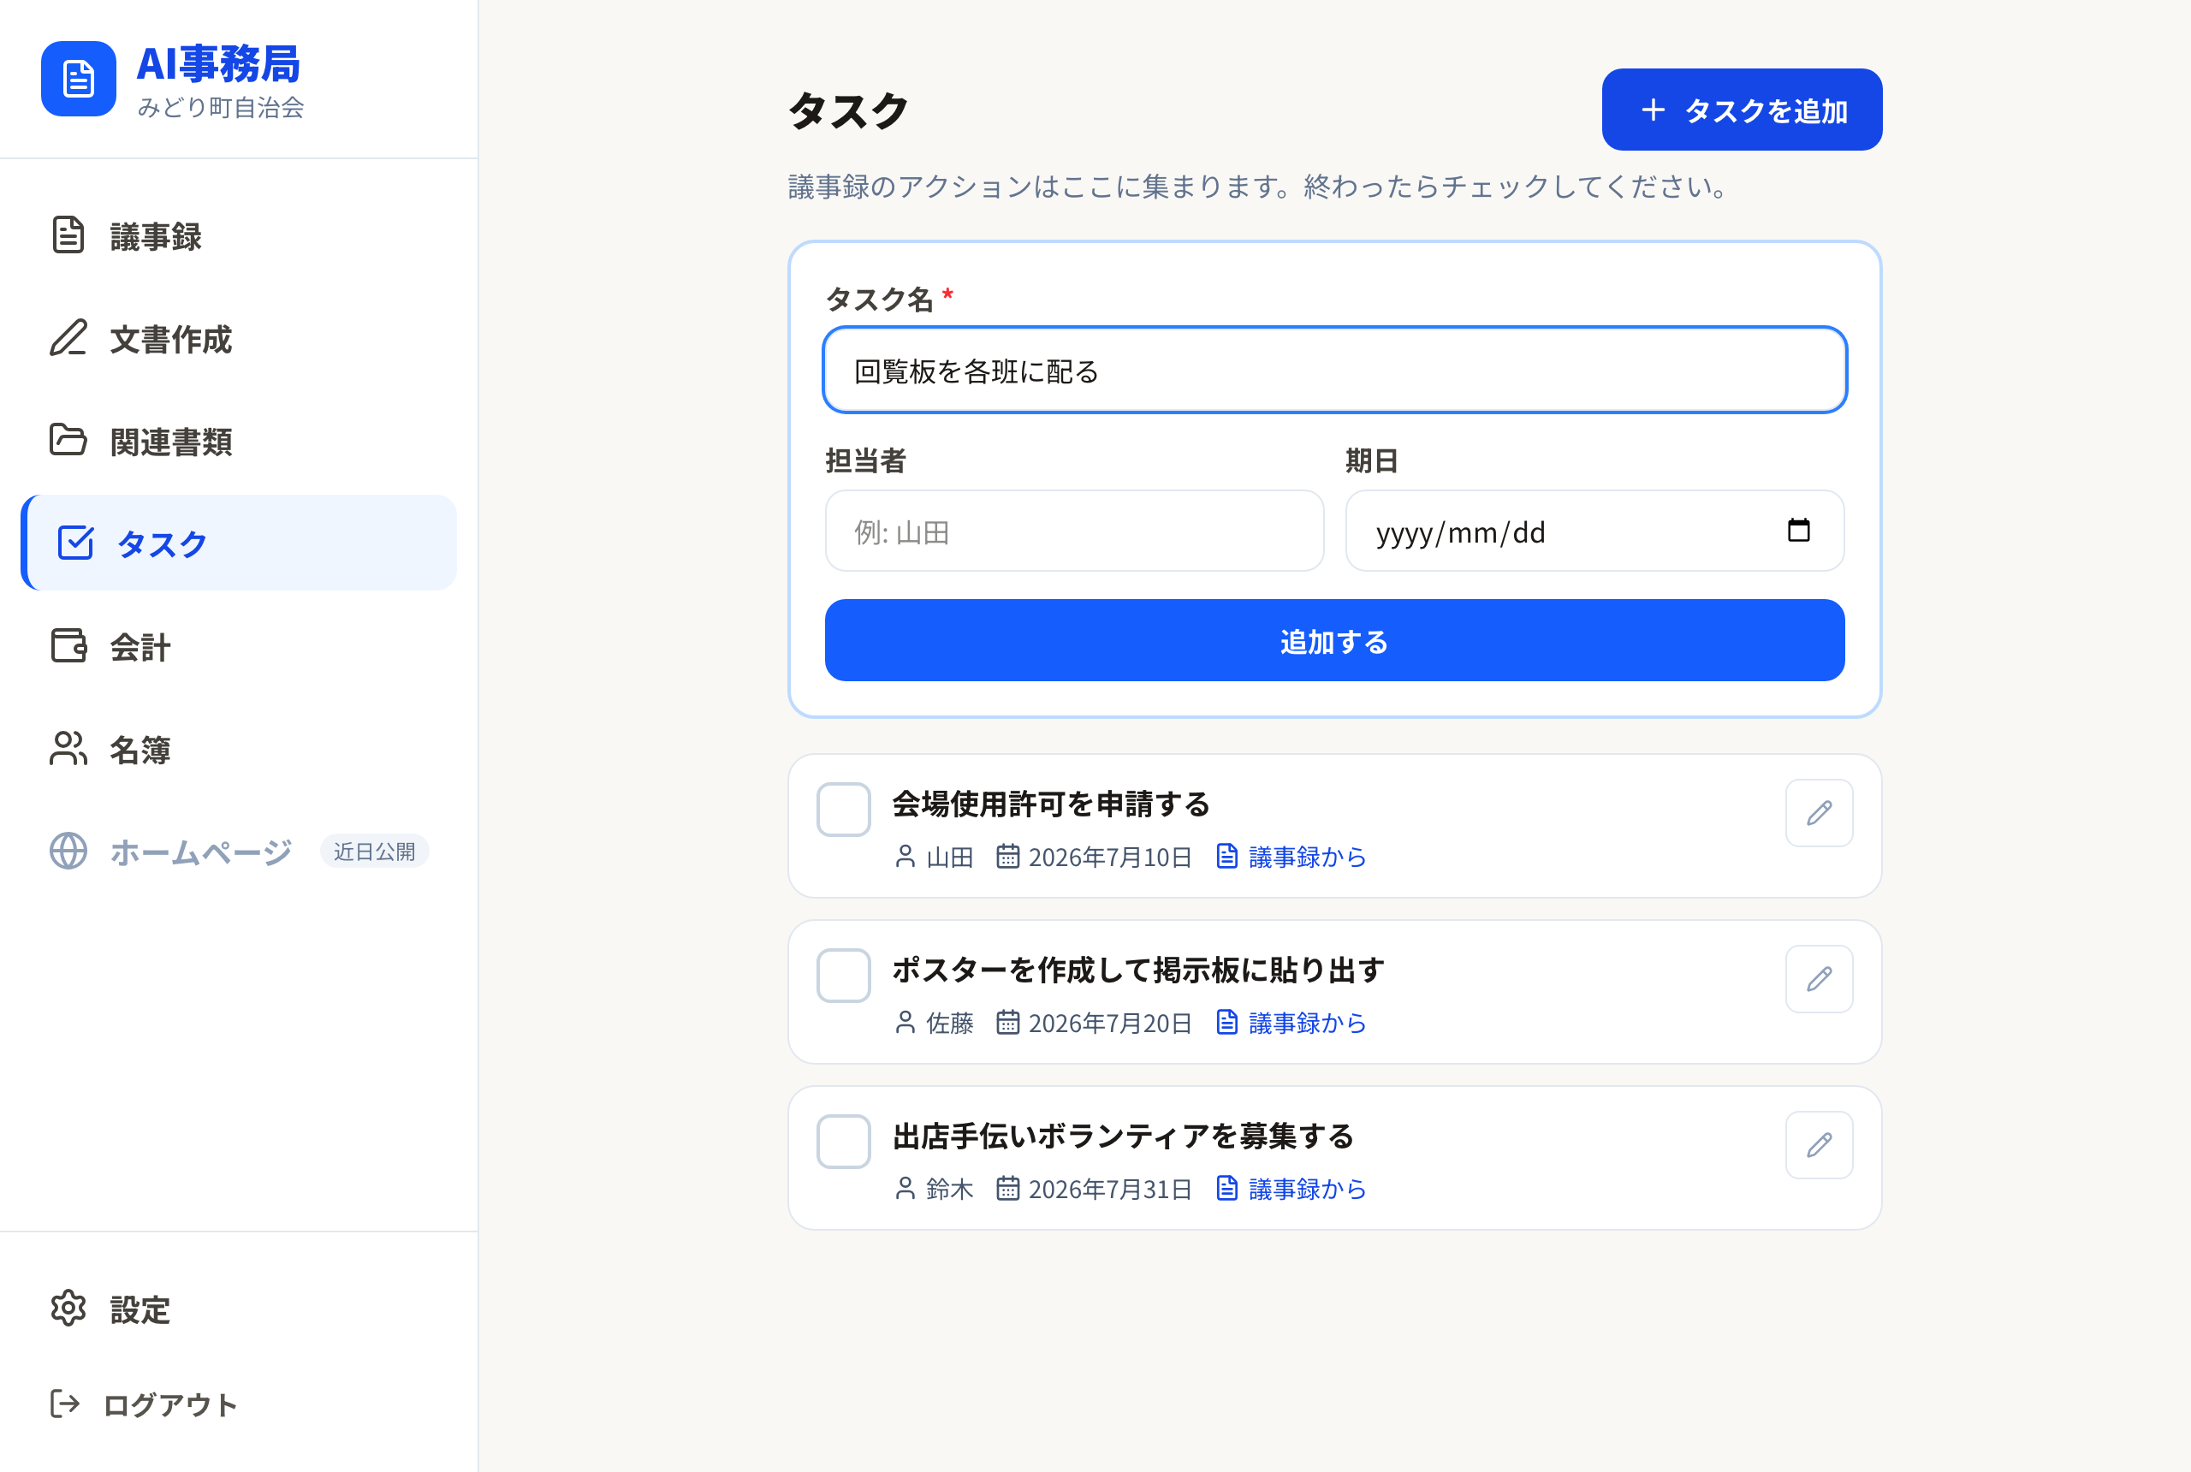Focus the 担当者 input field
The width and height of the screenshot is (2191, 1472).
1074,531
